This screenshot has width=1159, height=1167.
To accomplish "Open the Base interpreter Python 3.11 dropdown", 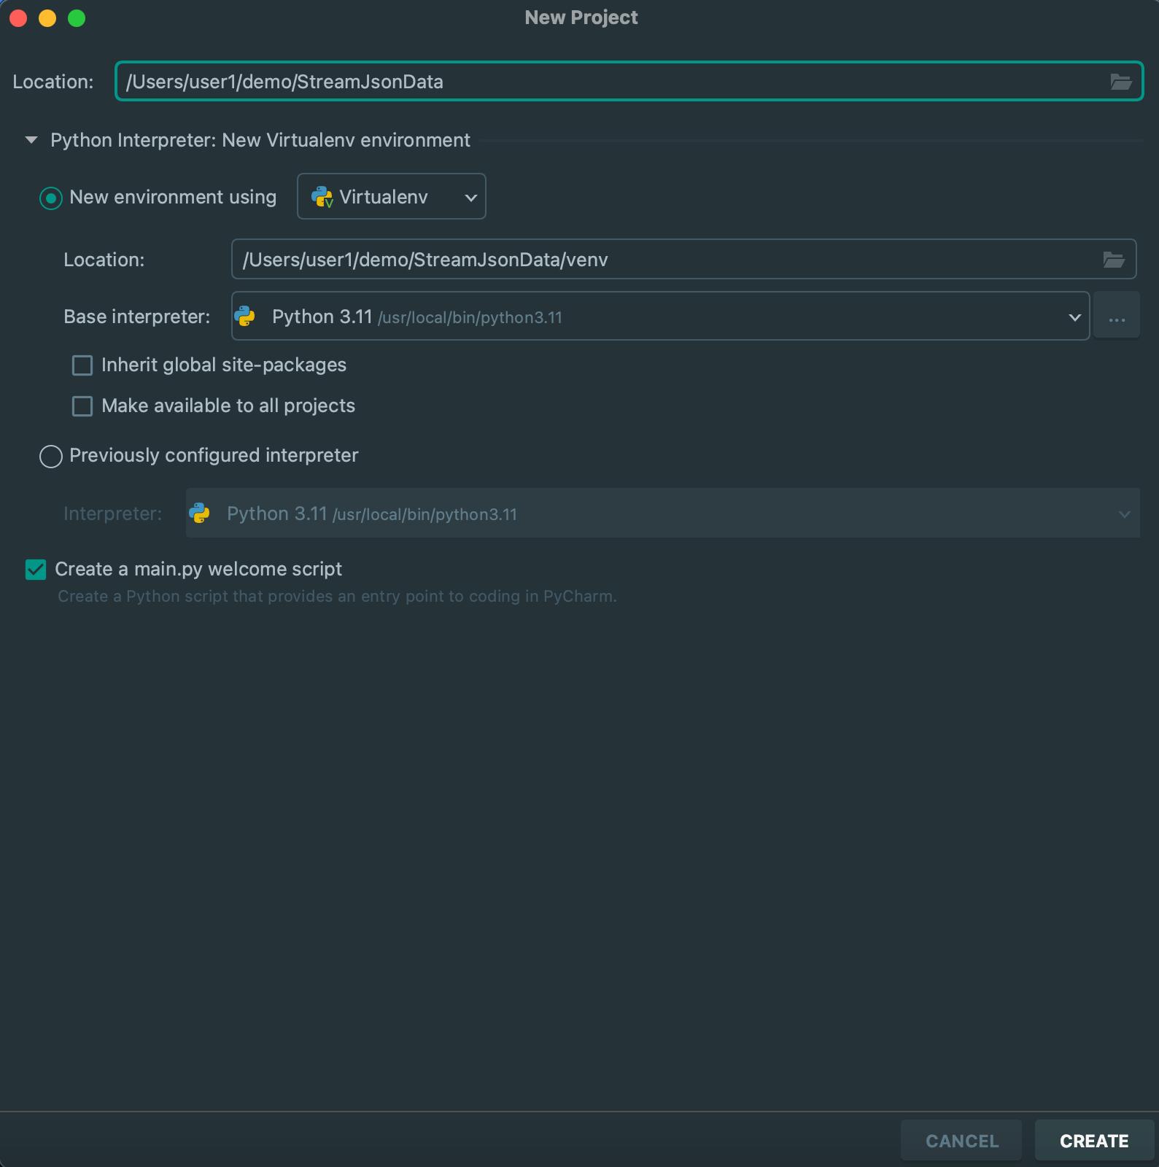I will (660, 316).
